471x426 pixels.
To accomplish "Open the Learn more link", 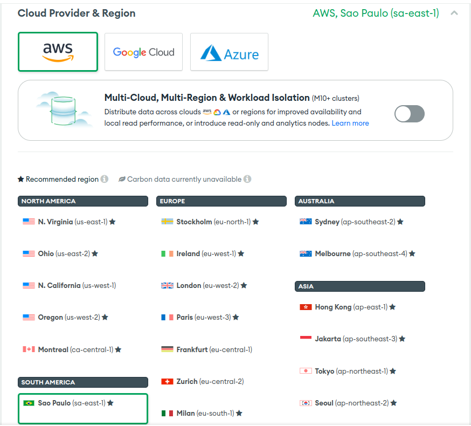I will [x=350, y=123].
